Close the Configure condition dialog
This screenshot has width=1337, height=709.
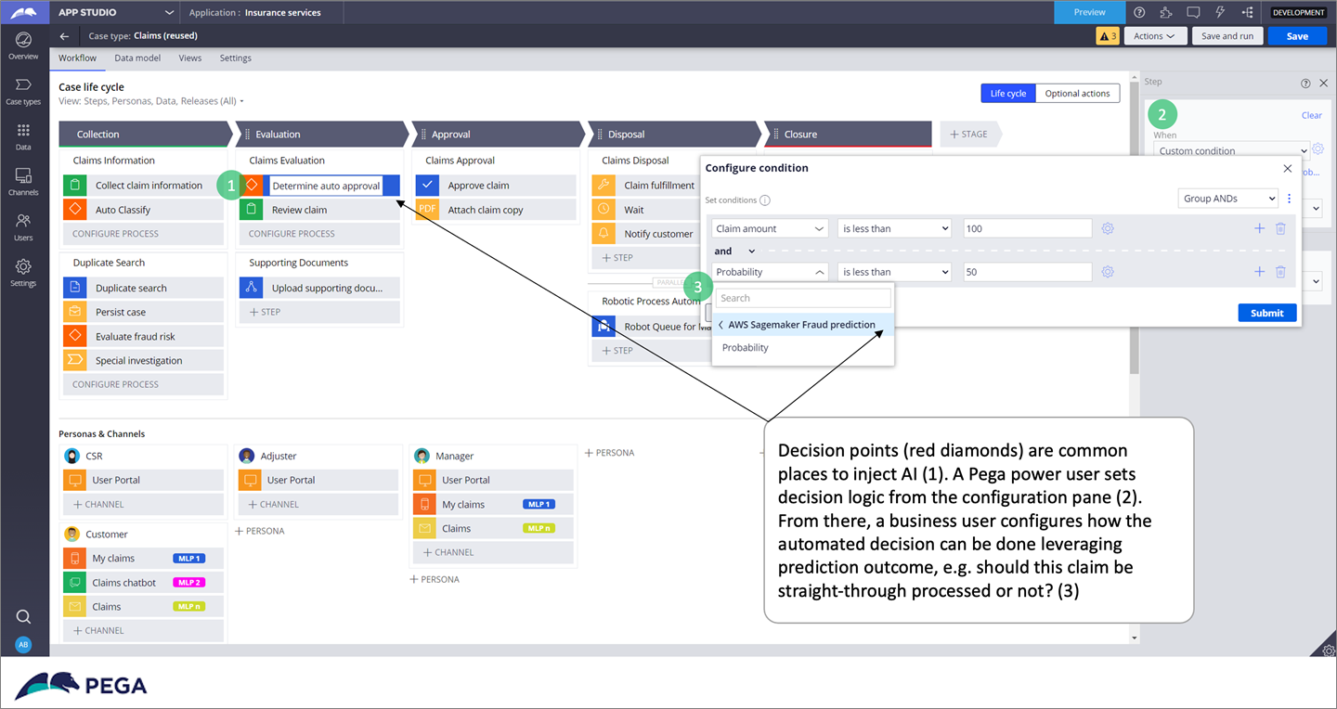(1287, 168)
